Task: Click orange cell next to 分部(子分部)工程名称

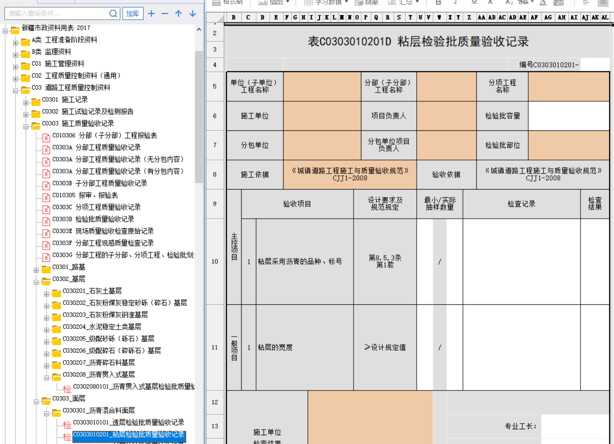Action: 446,86
